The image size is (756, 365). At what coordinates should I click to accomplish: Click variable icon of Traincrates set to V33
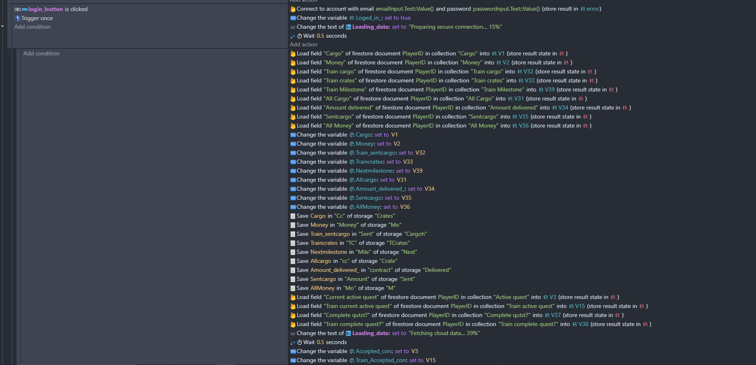pos(293,162)
